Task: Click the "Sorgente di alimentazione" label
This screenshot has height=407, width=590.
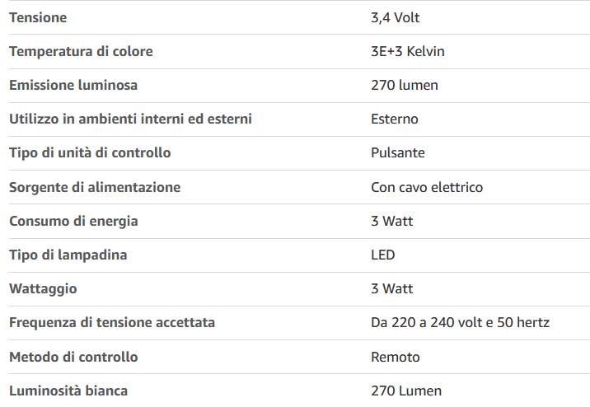Action: click(x=95, y=187)
